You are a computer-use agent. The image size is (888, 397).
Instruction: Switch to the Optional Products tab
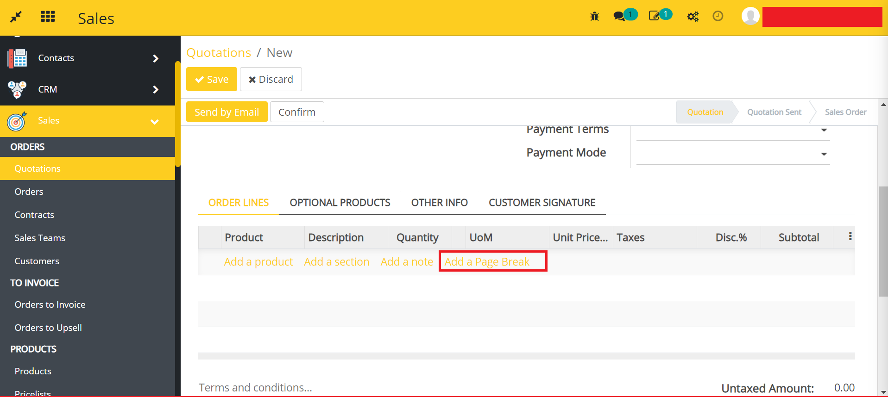pos(340,203)
